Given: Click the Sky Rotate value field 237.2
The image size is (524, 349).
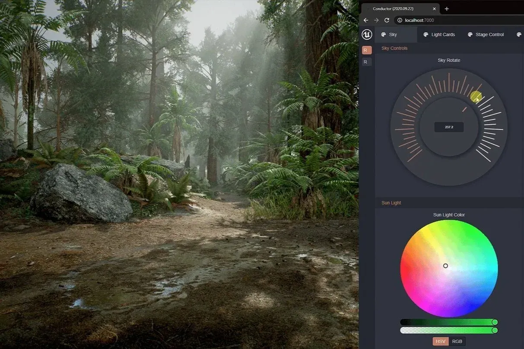Looking at the screenshot, I should [449, 127].
